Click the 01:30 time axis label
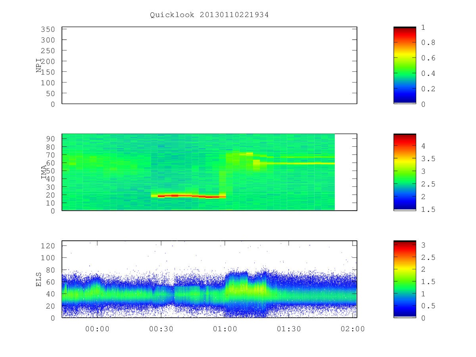Image resolution: width=476 pixels, height=357 pixels. (x=289, y=329)
